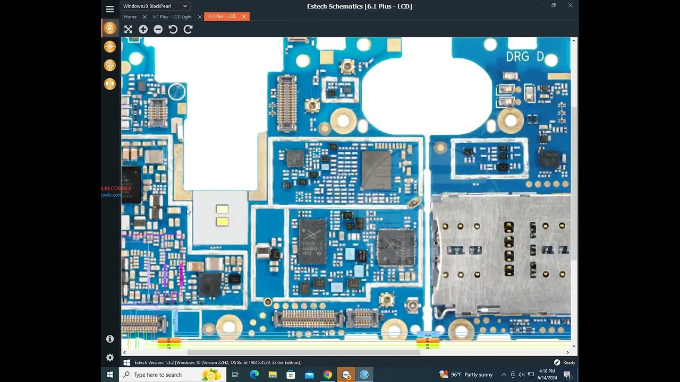Minimize the Estech Schematics window
The width and height of the screenshot is (680, 382).
click(537, 6)
